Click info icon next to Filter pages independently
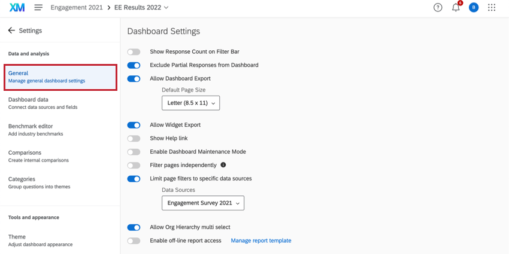Image resolution: width=509 pixels, height=254 pixels. (223, 165)
